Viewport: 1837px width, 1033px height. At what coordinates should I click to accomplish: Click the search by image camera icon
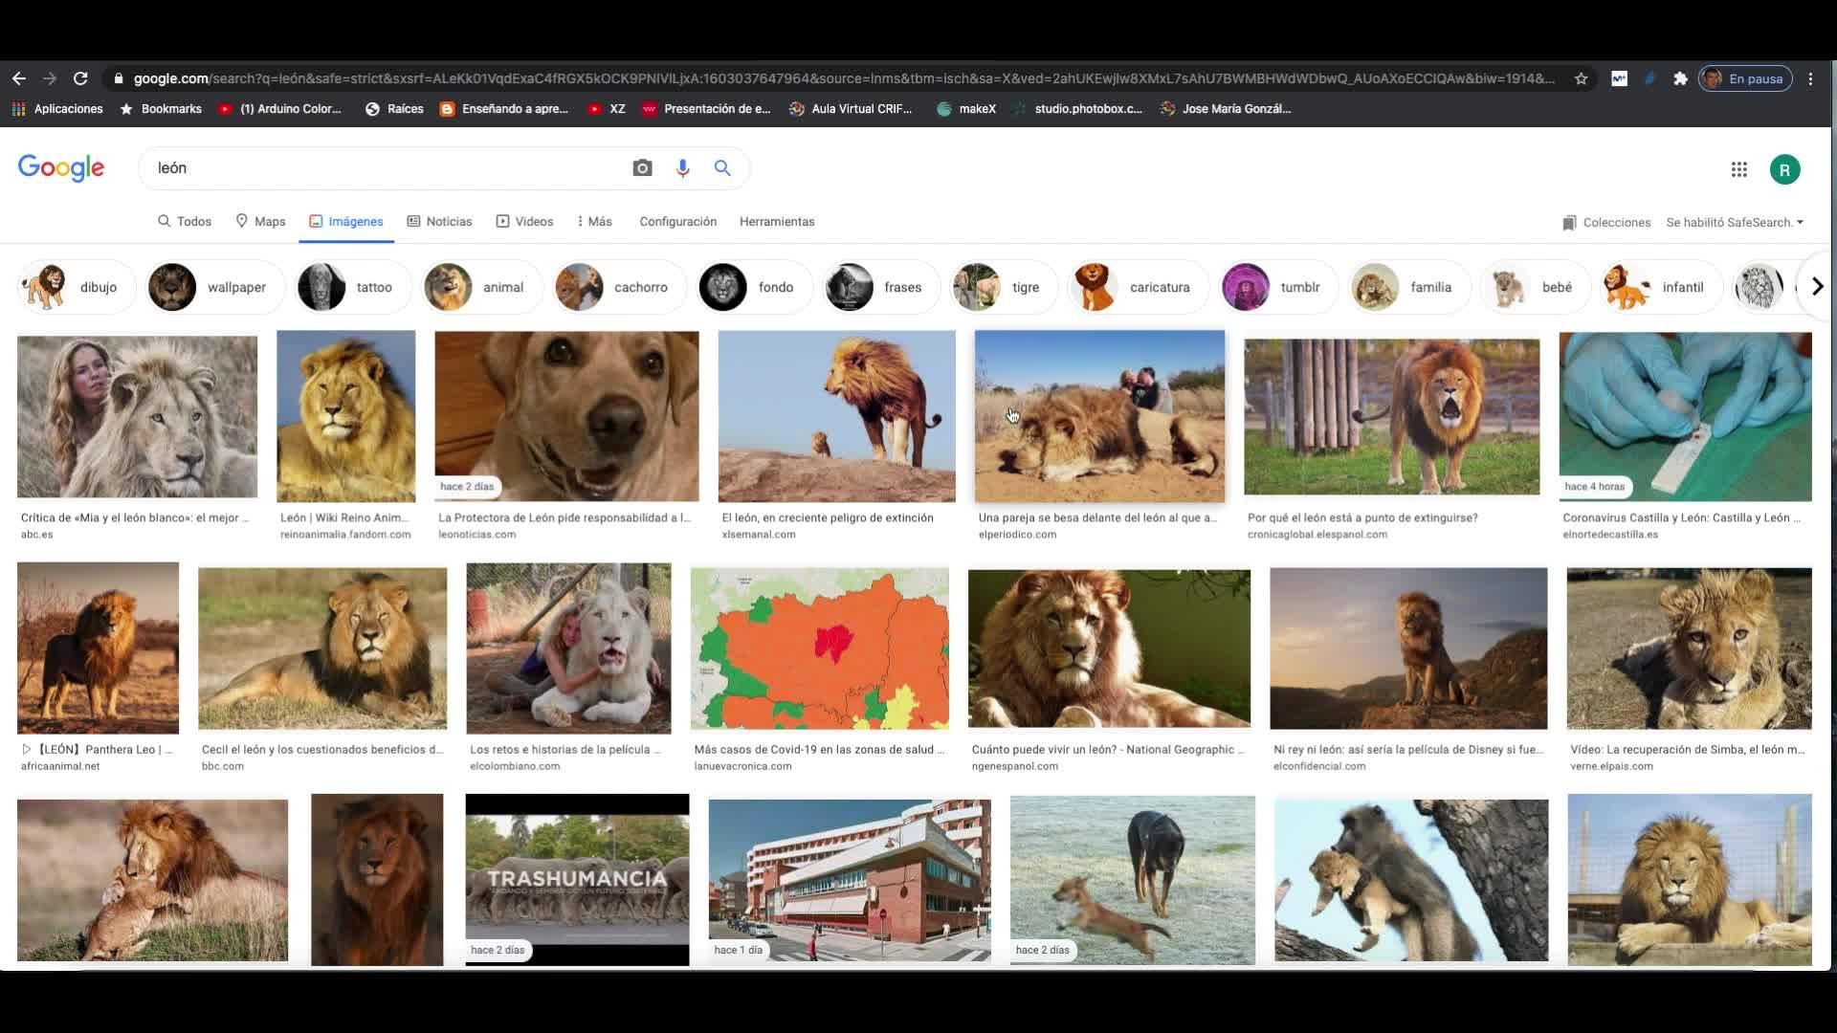coord(642,168)
